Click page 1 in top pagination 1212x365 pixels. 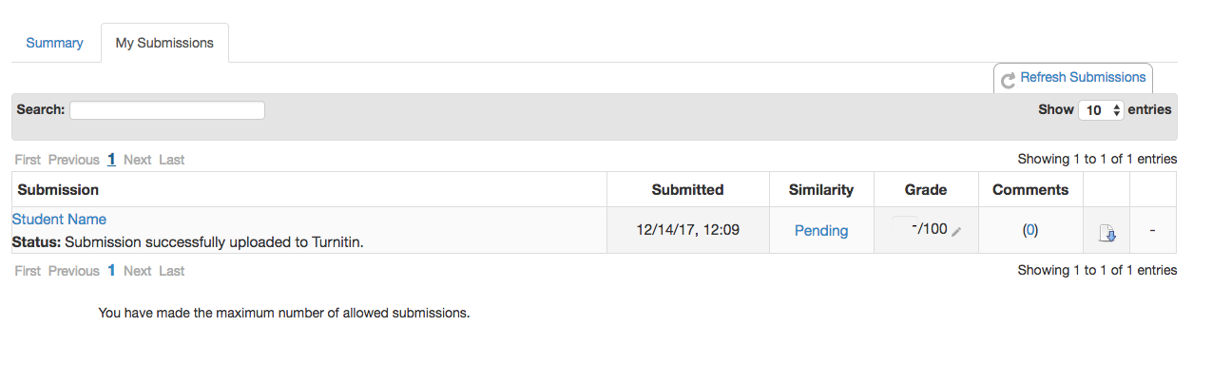point(111,160)
